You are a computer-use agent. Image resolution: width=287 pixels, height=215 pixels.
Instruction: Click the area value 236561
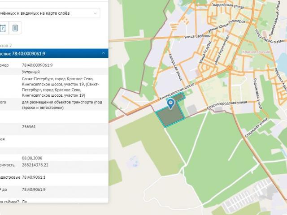29,126
